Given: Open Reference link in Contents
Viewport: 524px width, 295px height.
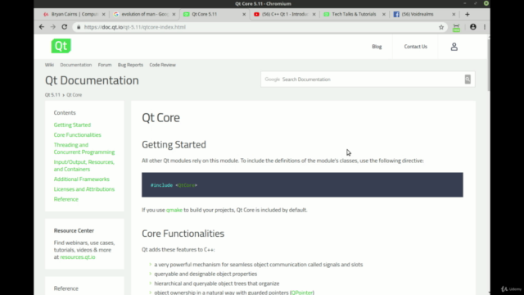Looking at the screenshot, I should coord(65,199).
